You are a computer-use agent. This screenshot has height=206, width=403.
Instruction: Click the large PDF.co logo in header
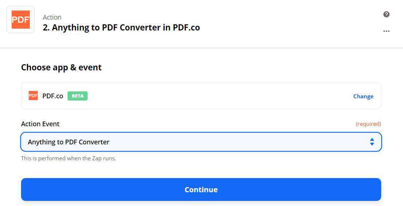21,20
